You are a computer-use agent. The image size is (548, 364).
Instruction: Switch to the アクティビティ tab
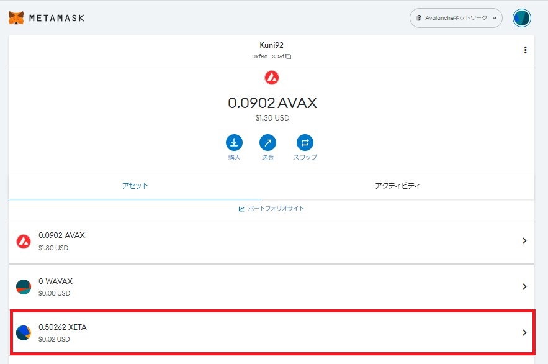[x=398, y=186]
